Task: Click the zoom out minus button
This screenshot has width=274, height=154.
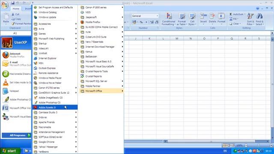Action: [x=246, y=145]
